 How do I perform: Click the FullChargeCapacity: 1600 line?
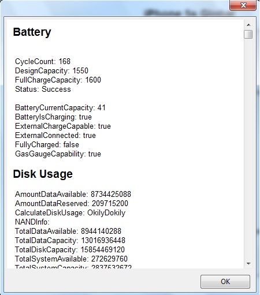pos(58,80)
